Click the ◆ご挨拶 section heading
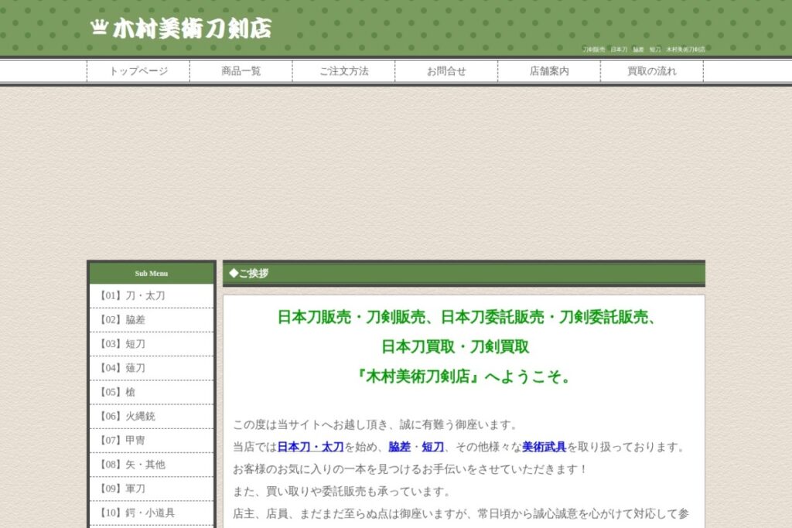The image size is (792, 528). click(464, 274)
